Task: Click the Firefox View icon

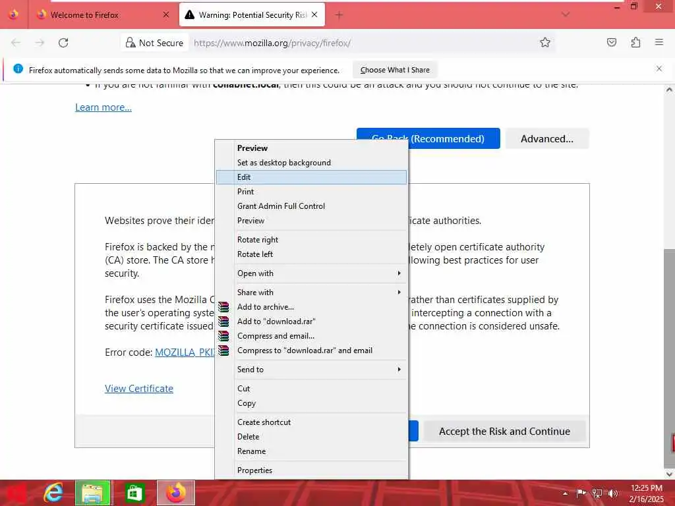Action: (x=13, y=14)
